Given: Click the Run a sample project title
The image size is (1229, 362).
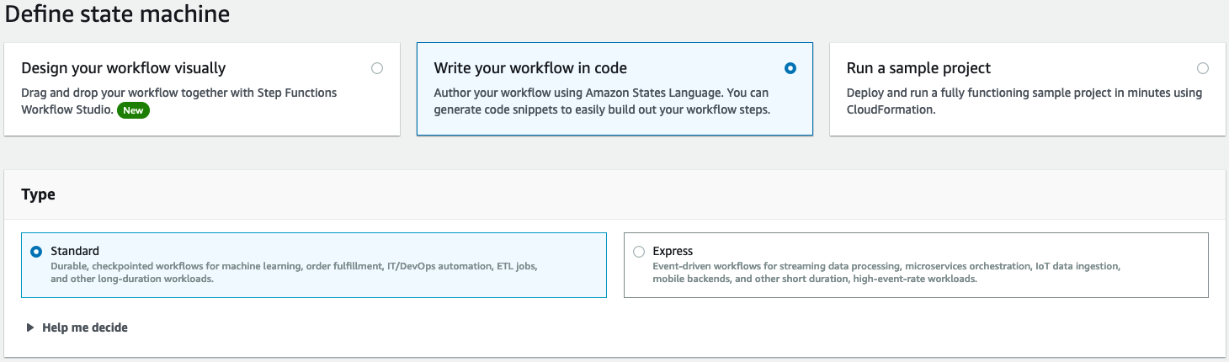Looking at the screenshot, I should click(x=919, y=68).
